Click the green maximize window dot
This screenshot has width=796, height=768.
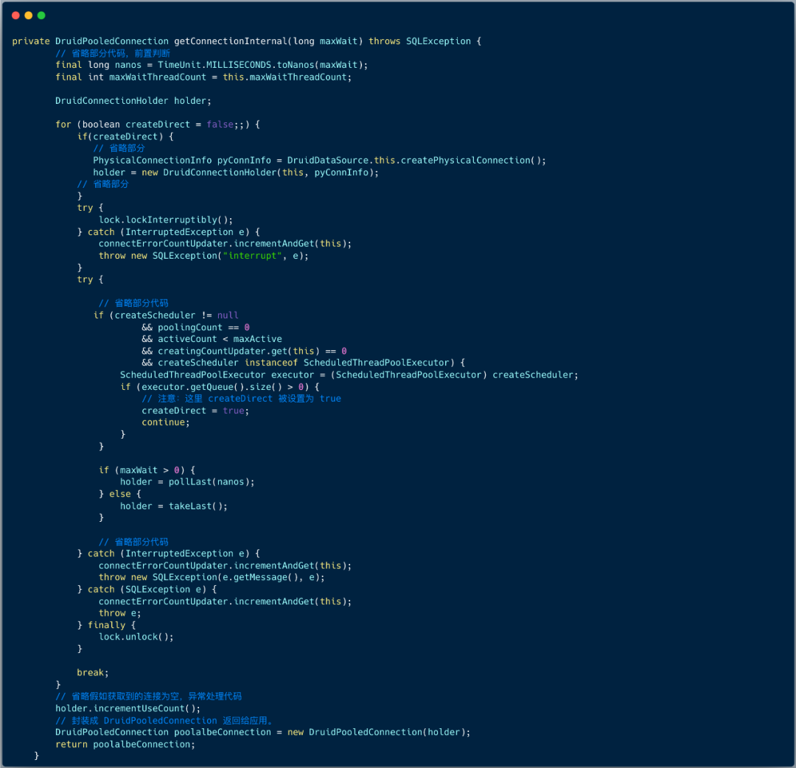[41, 15]
